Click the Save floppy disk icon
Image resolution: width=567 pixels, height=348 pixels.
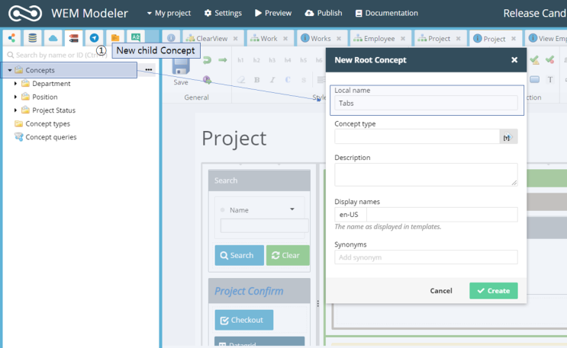tap(181, 67)
